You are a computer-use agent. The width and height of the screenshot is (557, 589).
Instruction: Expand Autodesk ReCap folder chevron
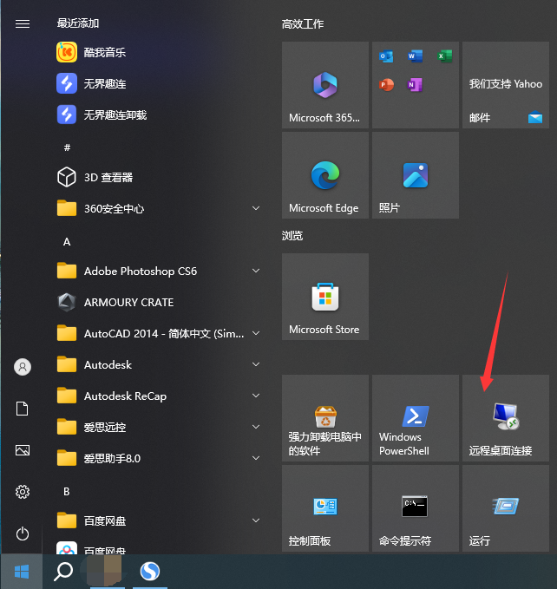tap(256, 396)
